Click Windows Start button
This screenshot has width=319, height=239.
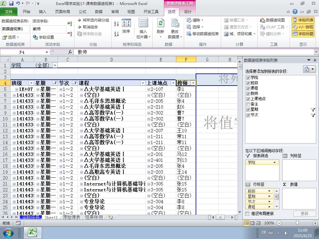8,233
